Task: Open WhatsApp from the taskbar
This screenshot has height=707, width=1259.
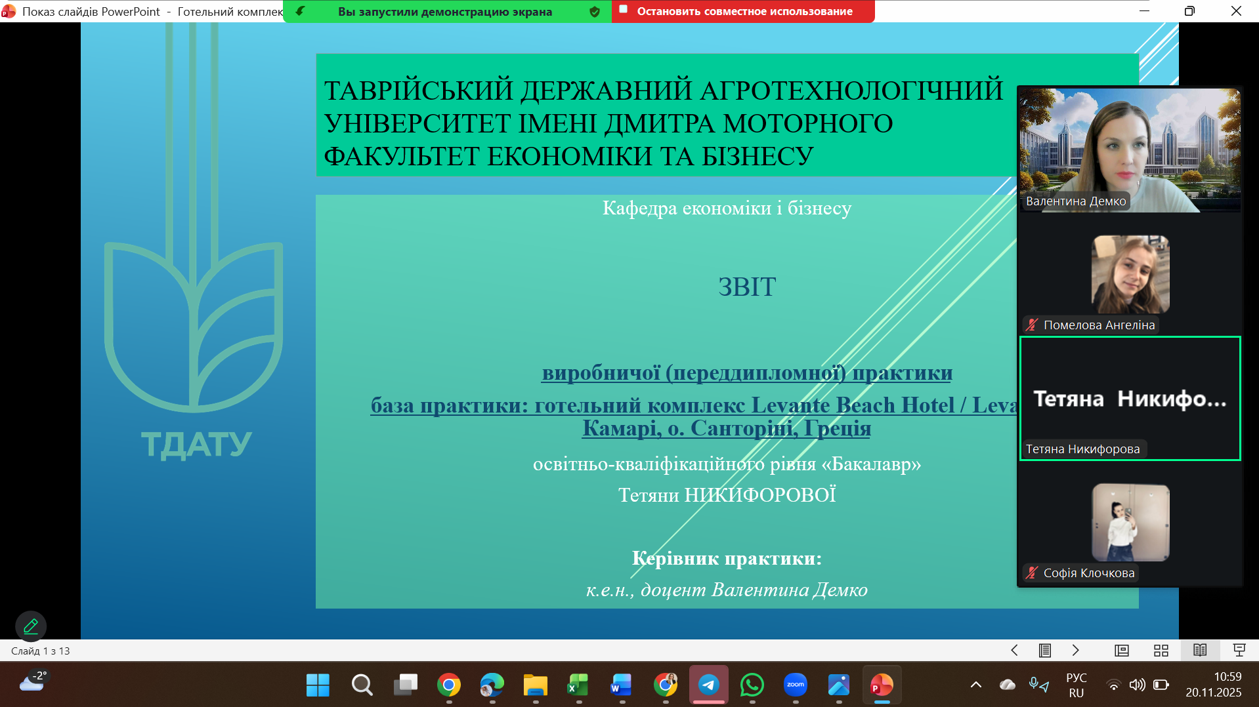Action: [752, 685]
